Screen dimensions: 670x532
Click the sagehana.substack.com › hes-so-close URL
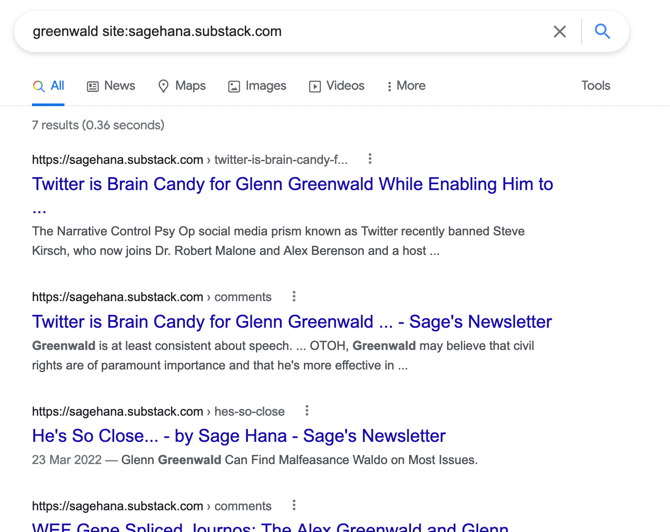coord(158,411)
